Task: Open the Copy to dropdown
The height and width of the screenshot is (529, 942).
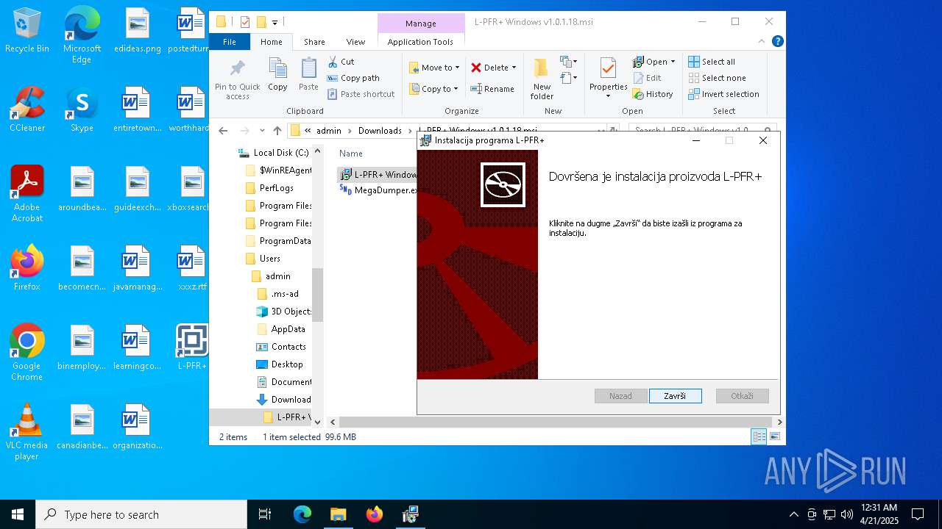Action: [x=433, y=89]
